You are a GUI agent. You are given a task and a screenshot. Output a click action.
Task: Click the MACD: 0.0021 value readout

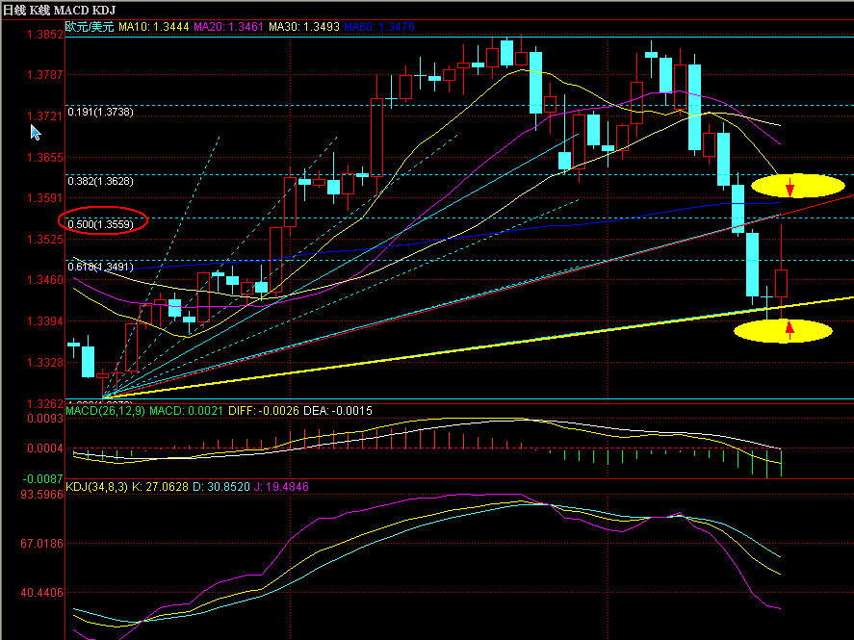point(186,411)
